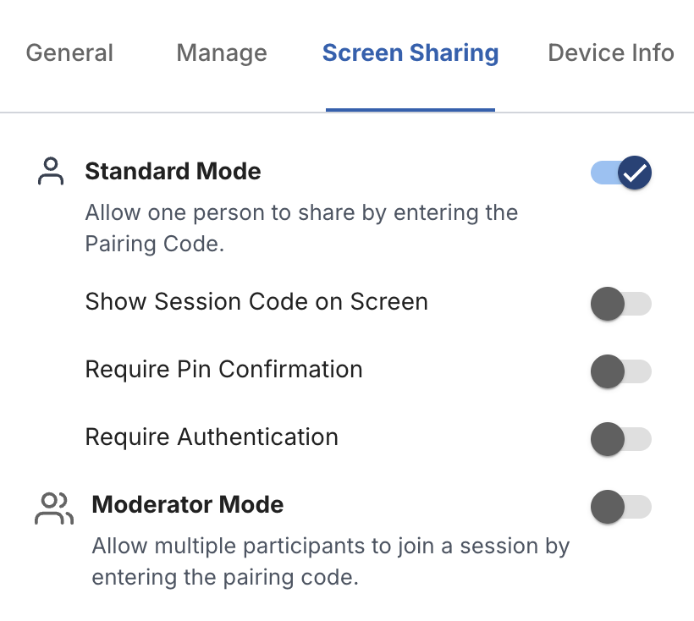The height and width of the screenshot is (621, 694).
Task: Click the Show Session Code on Screen label
Action: 256,302
